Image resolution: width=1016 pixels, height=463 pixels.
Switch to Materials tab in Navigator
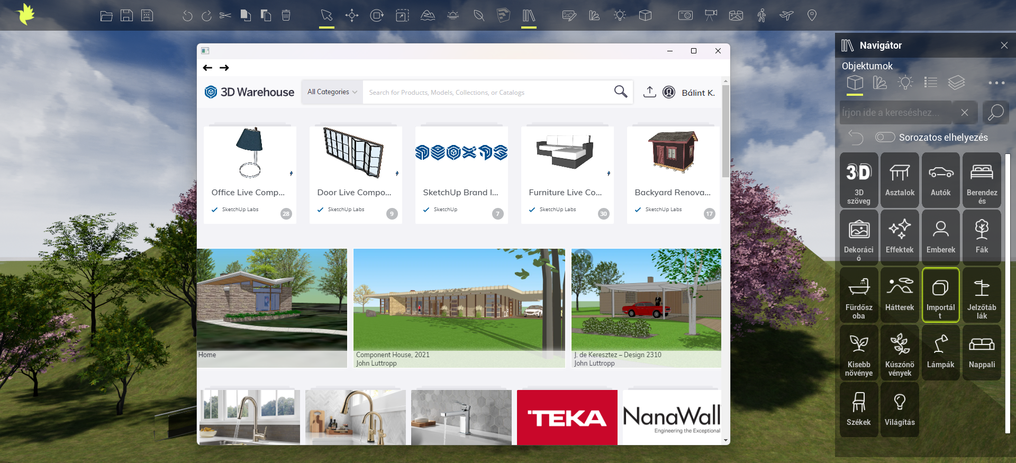[880, 83]
